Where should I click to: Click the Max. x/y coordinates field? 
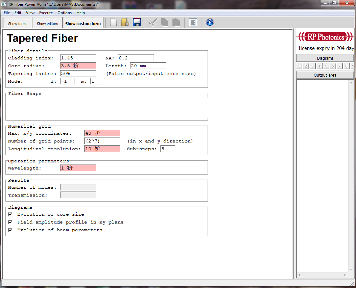[102, 133]
